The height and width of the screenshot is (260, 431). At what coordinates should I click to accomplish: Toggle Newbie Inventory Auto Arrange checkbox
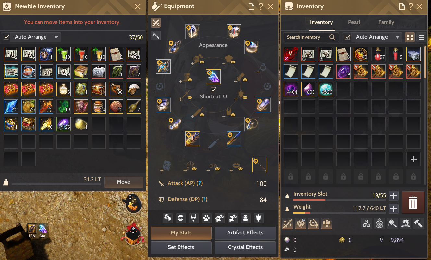click(6, 37)
